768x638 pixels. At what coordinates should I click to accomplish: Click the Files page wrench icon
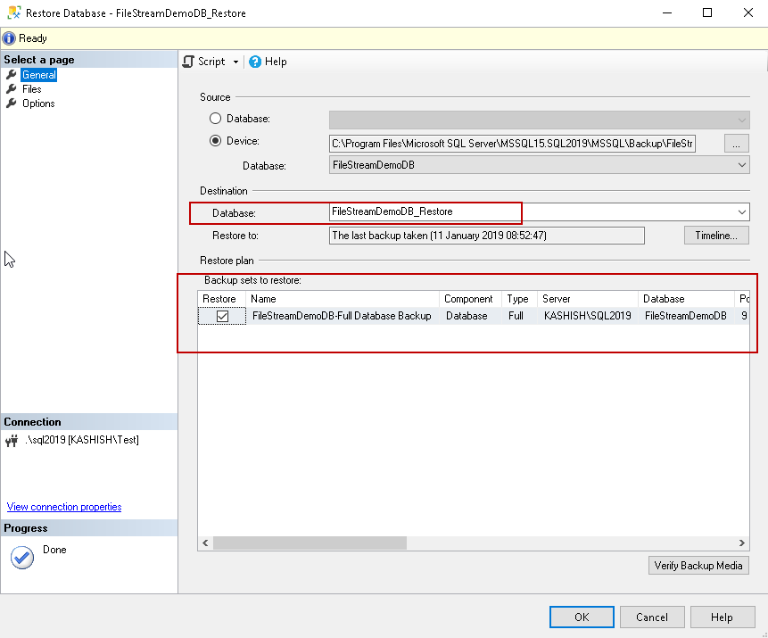pyautogui.click(x=12, y=89)
